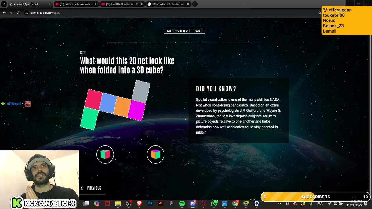Open Illustrator from the taskbar
This screenshot has height=209, width=372.
pos(160,203)
